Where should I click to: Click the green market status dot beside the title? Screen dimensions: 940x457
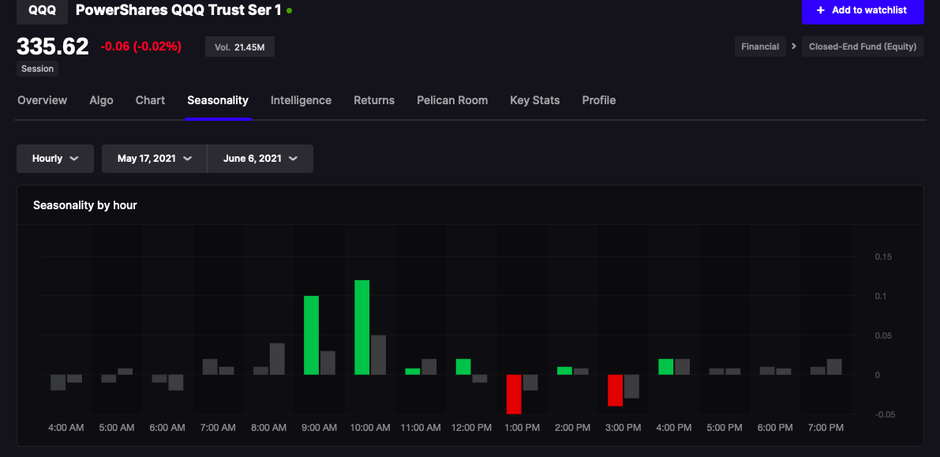pyautogui.click(x=290, y=10)
